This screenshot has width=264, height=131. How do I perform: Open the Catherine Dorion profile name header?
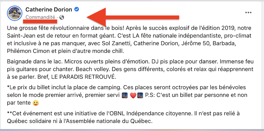49,9
